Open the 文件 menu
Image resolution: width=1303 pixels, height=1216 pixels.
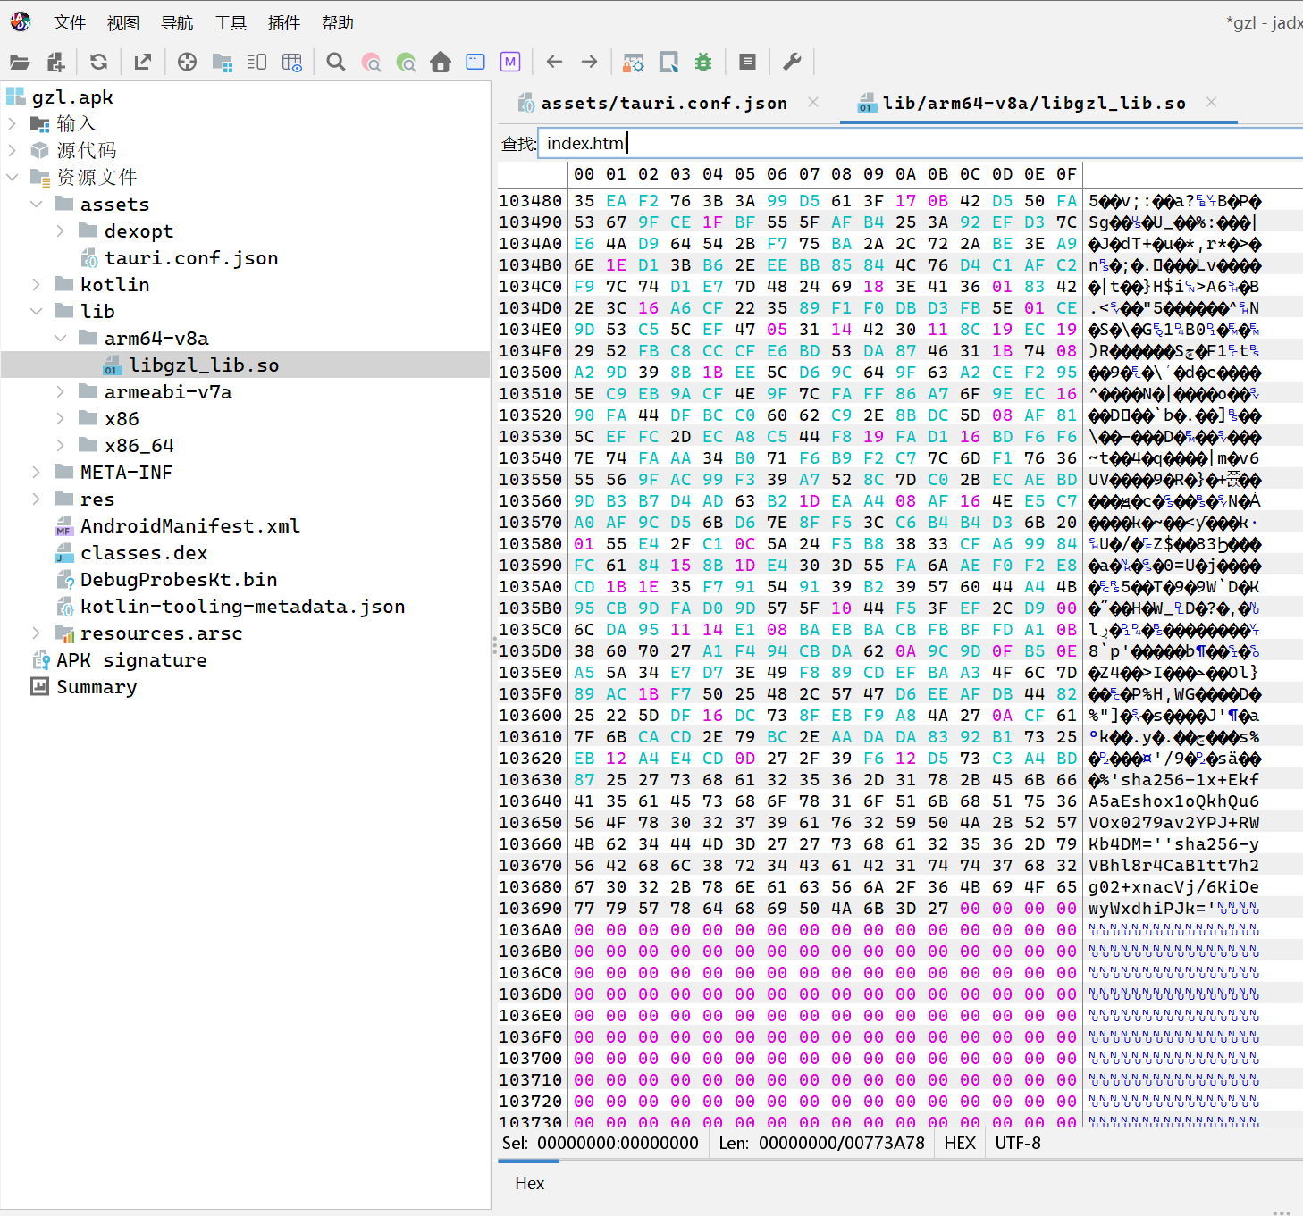tap(69, 23)
